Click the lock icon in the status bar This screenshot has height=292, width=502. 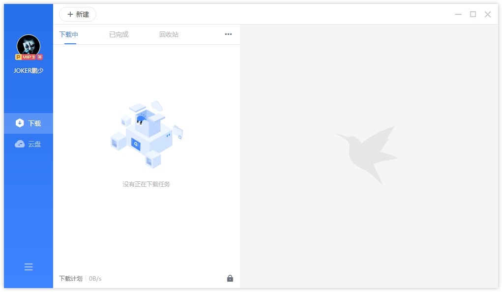coord(230,278)
